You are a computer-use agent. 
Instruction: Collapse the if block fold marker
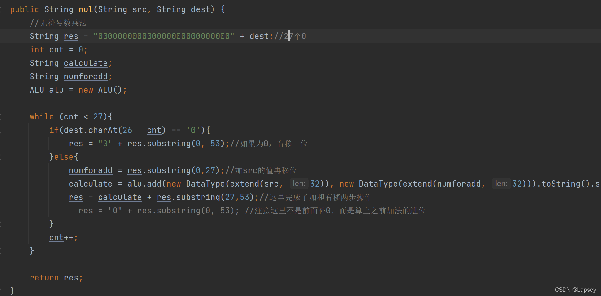[1, 130]
